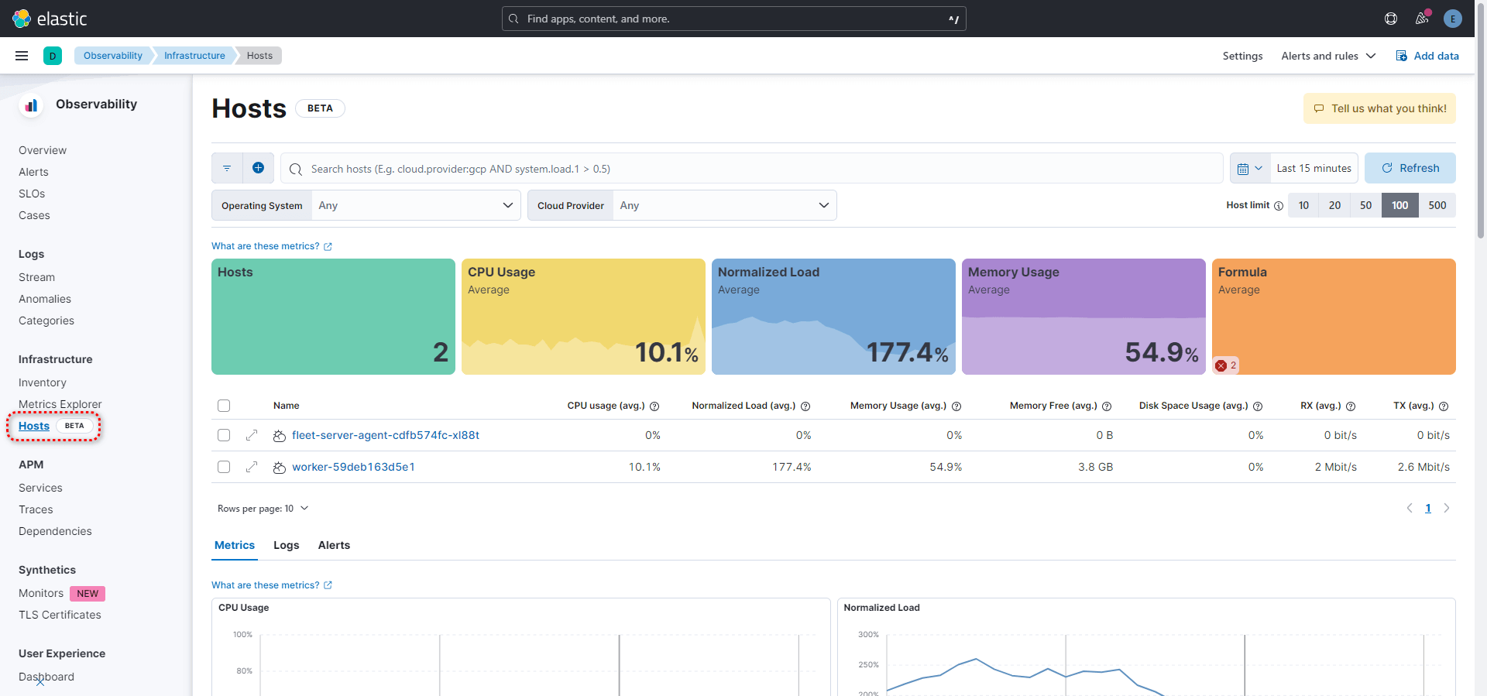The width and height of the screenshot is (1487, 696).
Task: Click Memory Usage column help icon
Action: 956,406
